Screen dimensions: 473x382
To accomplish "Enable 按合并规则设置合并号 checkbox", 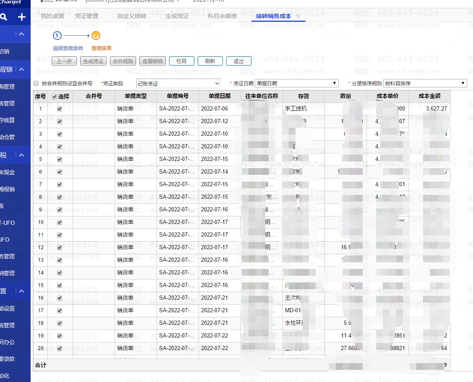I will point(36,83).
